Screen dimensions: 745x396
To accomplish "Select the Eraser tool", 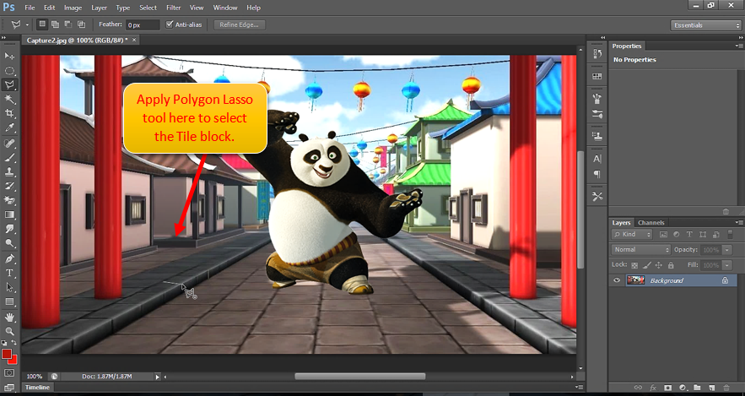I will pyautogui.click(x=9, y=200).
